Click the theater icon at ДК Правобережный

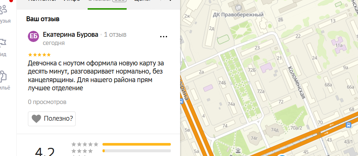tap(238, 8)
